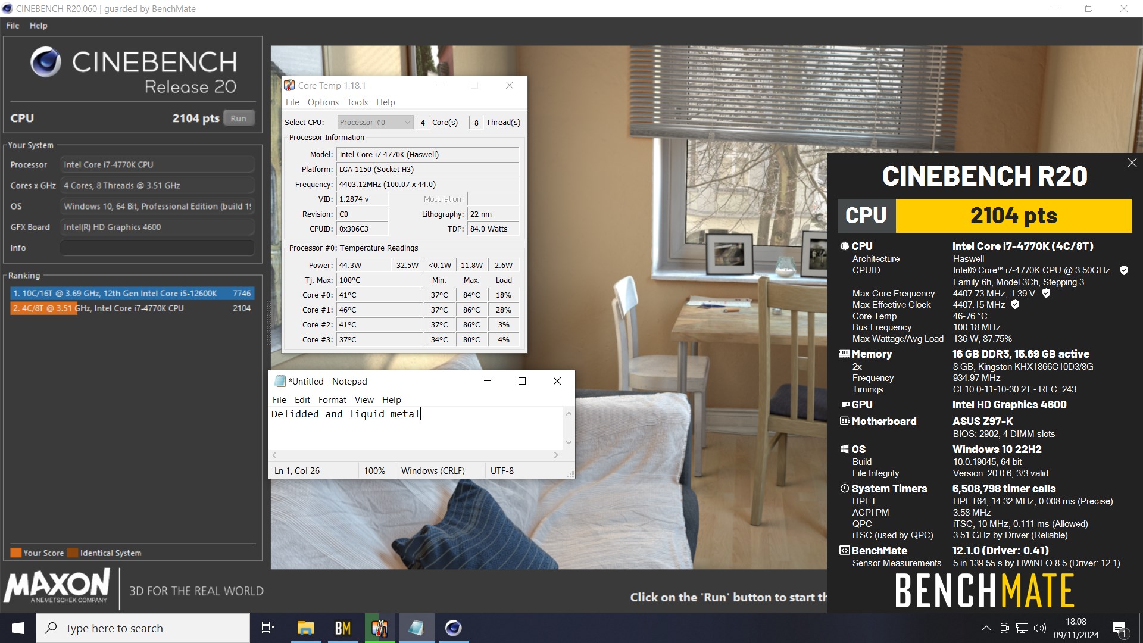This screenshot has height=643, width=1143.
Task: Click the Notepad text area
Action: pos(416,428)
